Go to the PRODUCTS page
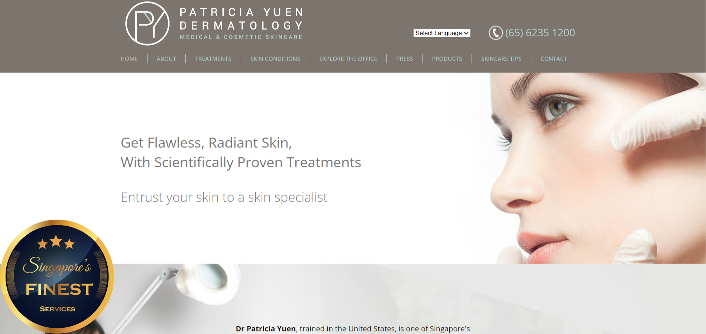The height and width of the screenshot is (334, 706). [x=447, y=59]
